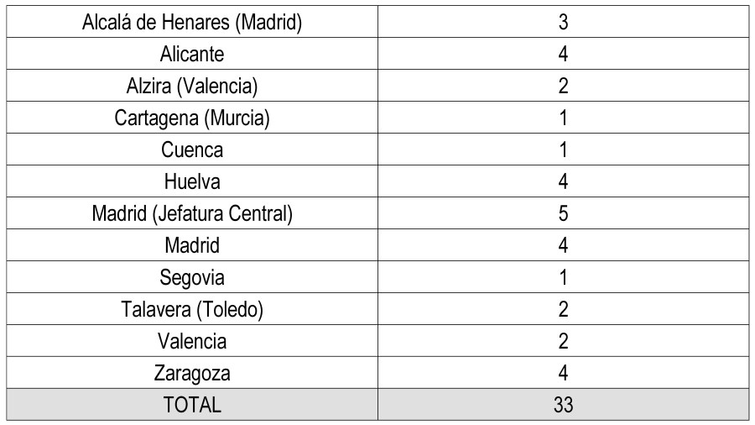Screen dimensions: 755x425
Task: Click the value cell next to Zaragoza
Action: click(563, 373)
